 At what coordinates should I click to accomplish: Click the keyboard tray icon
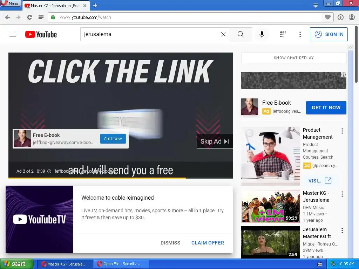tap(320, 264)
